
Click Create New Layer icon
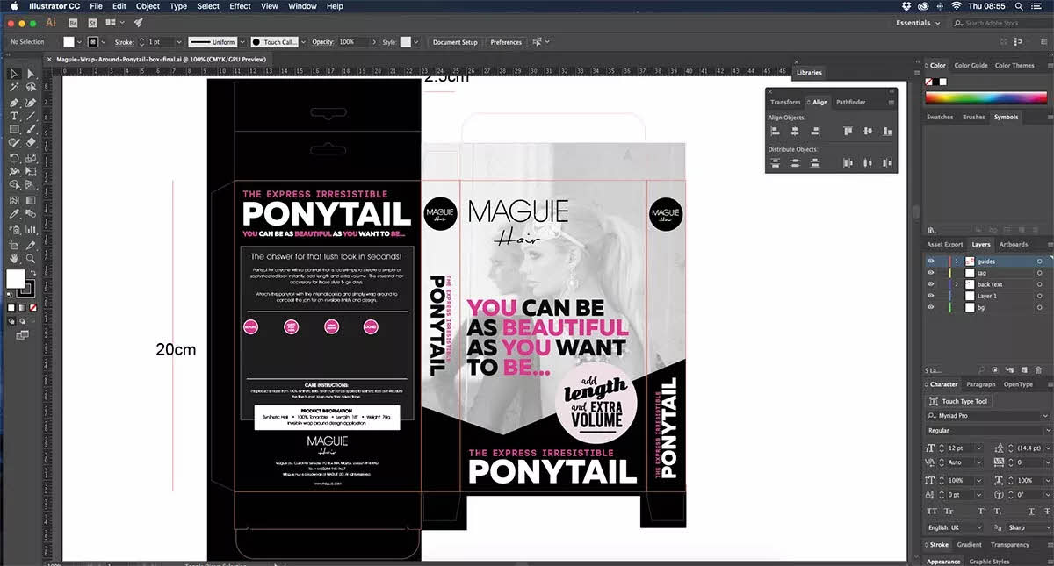click(x=1024, y=370)
